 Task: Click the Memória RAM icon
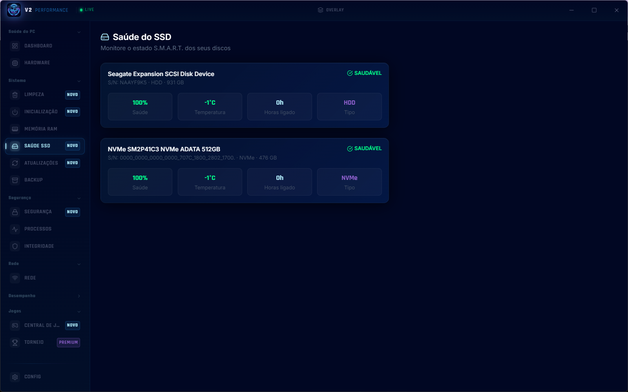pyautogui.click(x=15, y=129)
